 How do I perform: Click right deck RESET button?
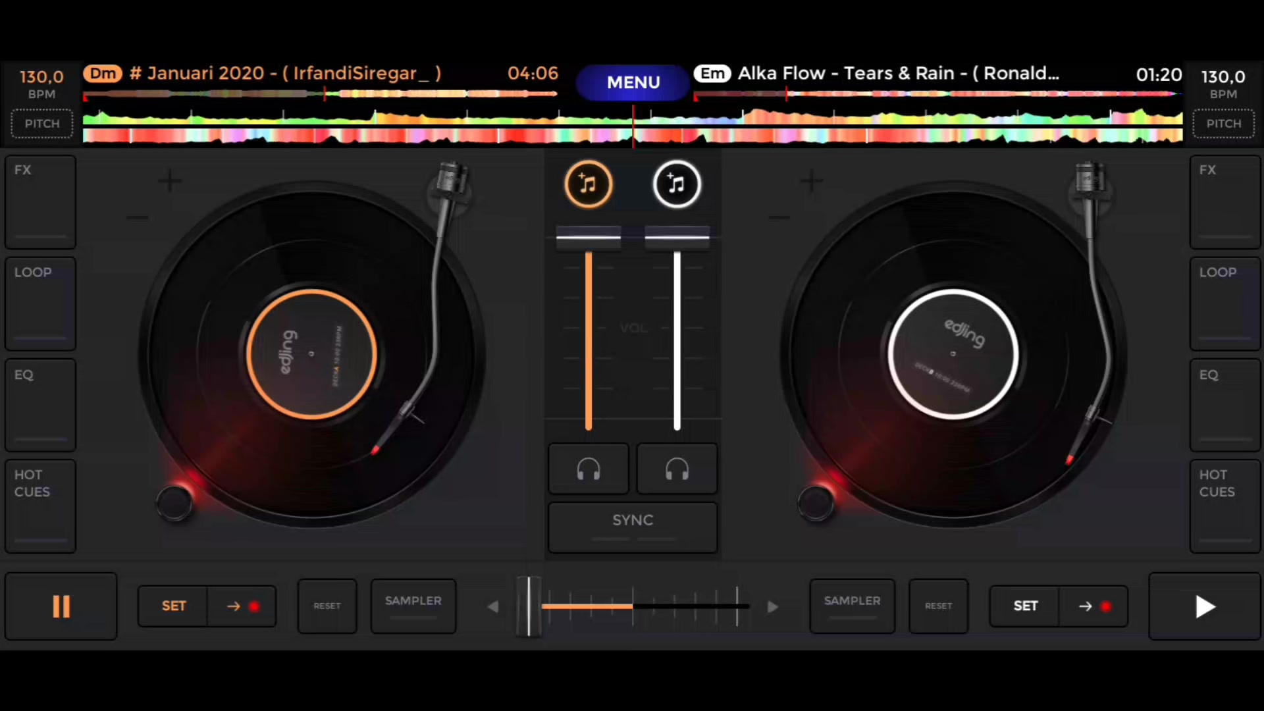click(938, 606)
